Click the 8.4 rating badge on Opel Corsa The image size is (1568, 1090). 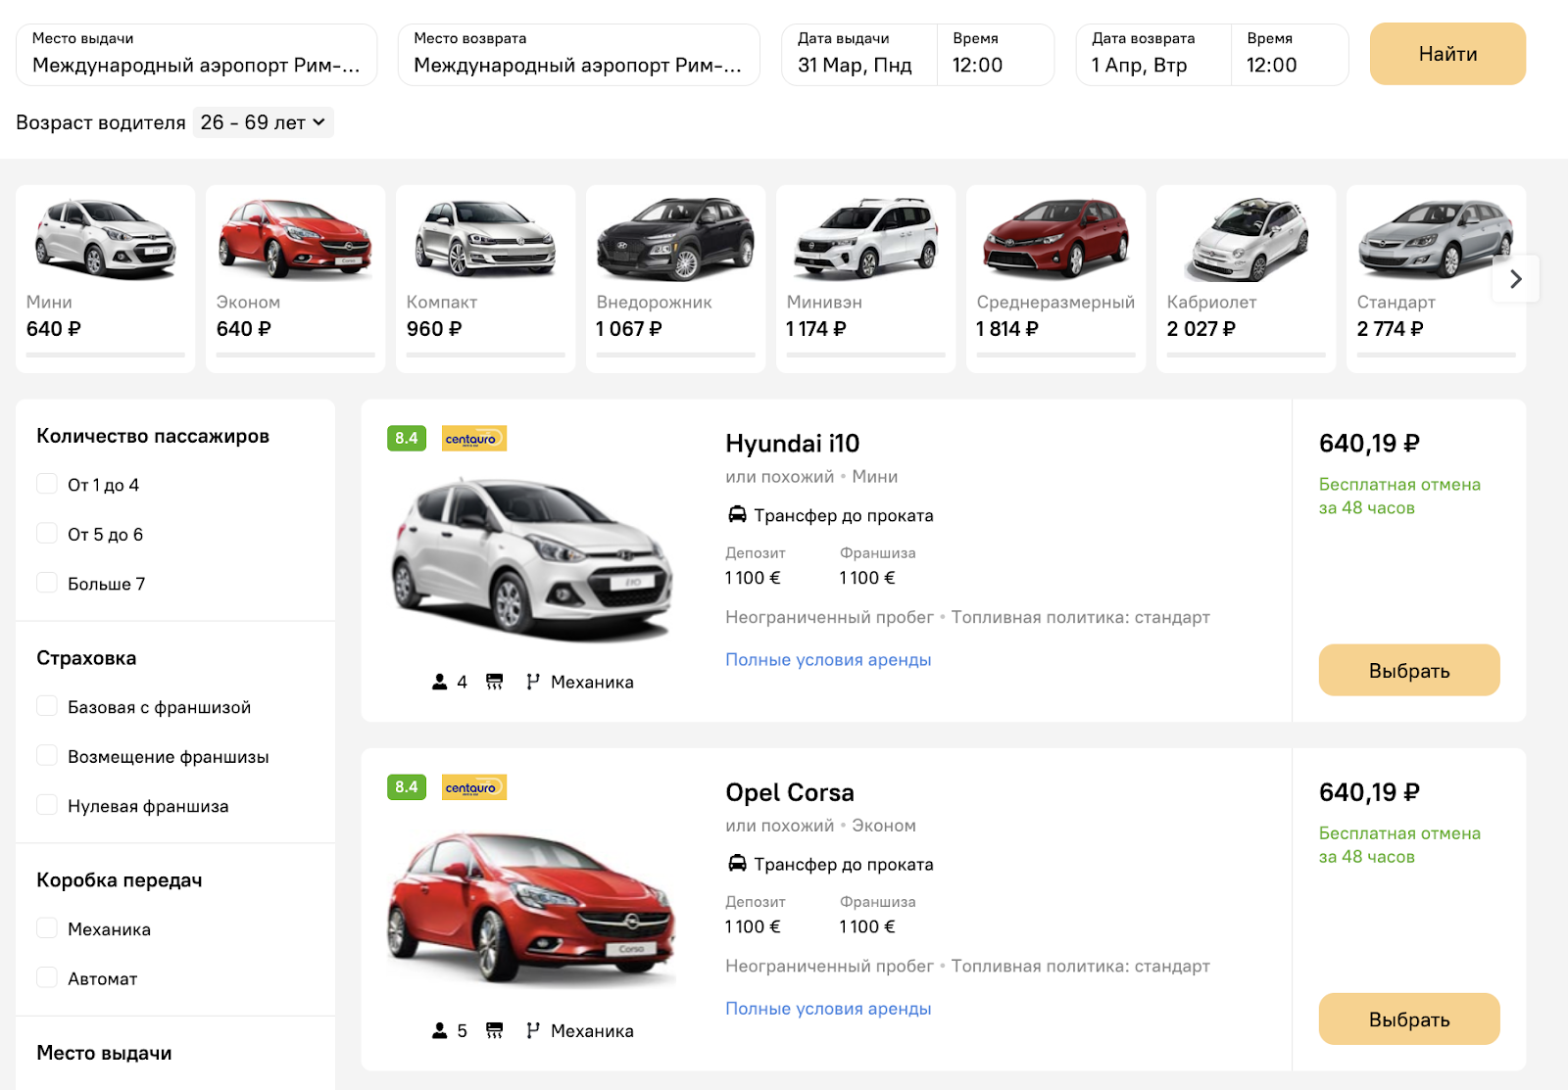pos(407,787)
